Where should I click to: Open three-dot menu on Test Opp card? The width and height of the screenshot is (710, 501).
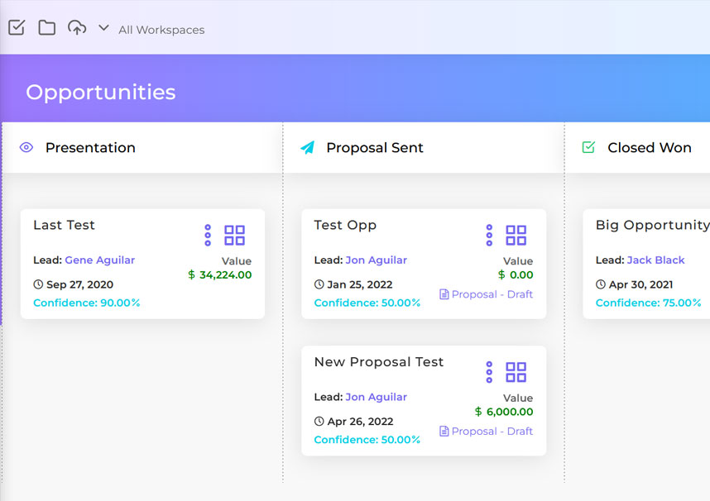[489, 236]
